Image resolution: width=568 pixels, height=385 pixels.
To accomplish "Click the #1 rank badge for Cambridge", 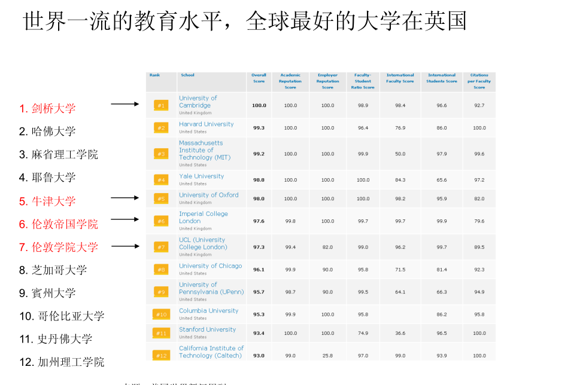I will point(161,105).
